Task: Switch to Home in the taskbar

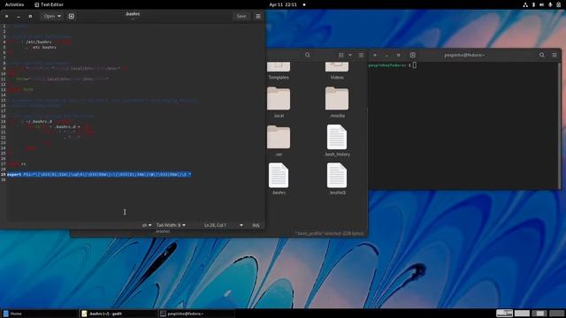Action: tap(39, 314)
